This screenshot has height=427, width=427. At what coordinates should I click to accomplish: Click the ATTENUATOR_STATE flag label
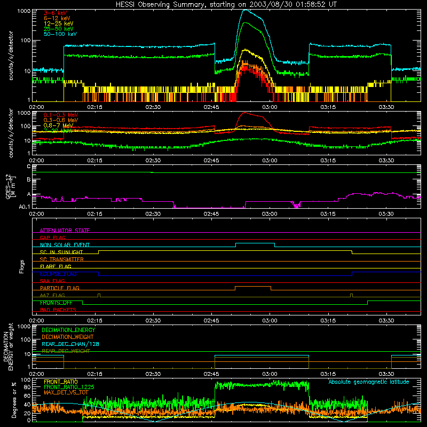[x=65, y=231]
